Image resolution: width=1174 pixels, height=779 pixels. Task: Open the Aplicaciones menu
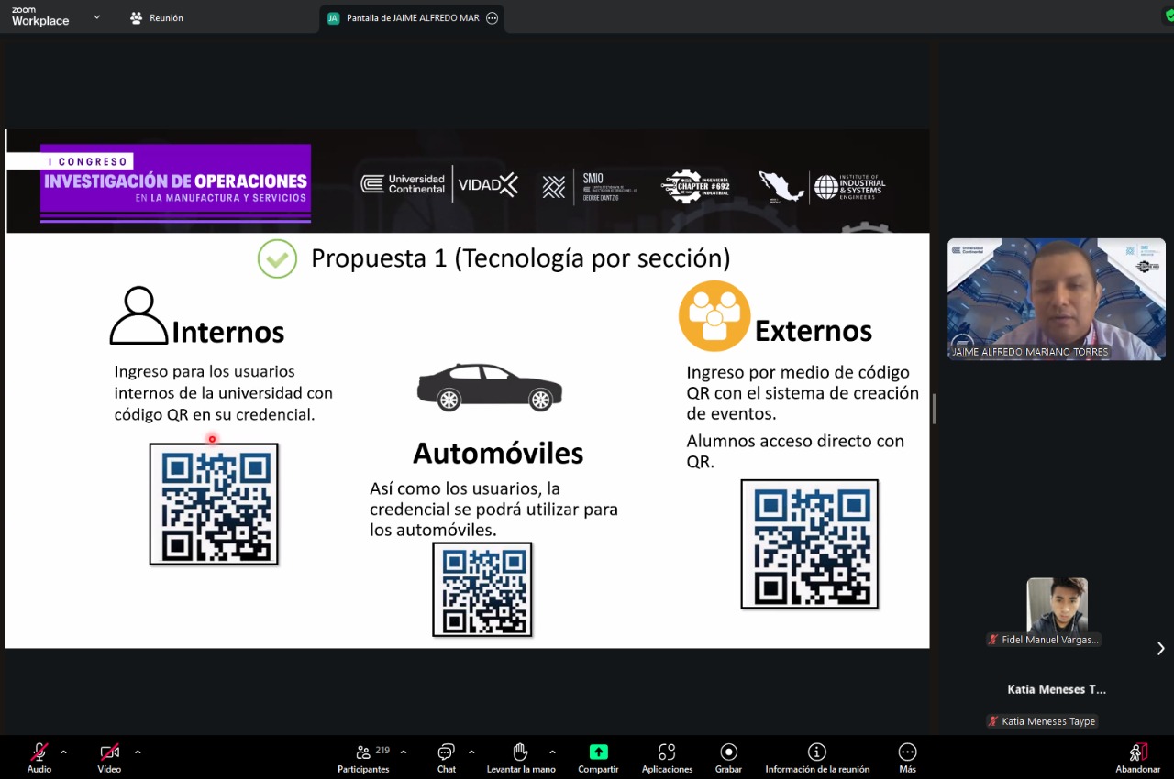667,757
